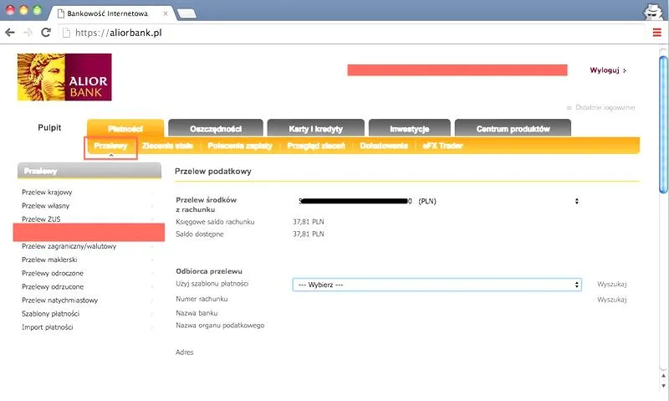The image size is (669, 401).
Task: Expand the source account dropdown
Action: [576, 201]
